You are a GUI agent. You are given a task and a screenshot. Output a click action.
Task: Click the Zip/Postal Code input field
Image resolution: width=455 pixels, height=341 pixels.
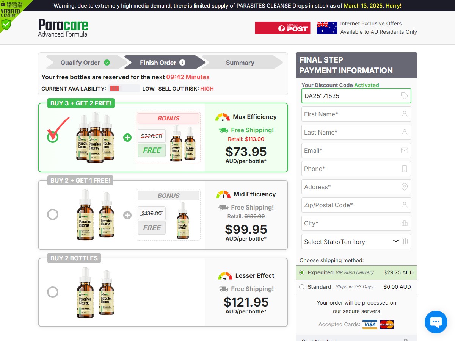356,205
